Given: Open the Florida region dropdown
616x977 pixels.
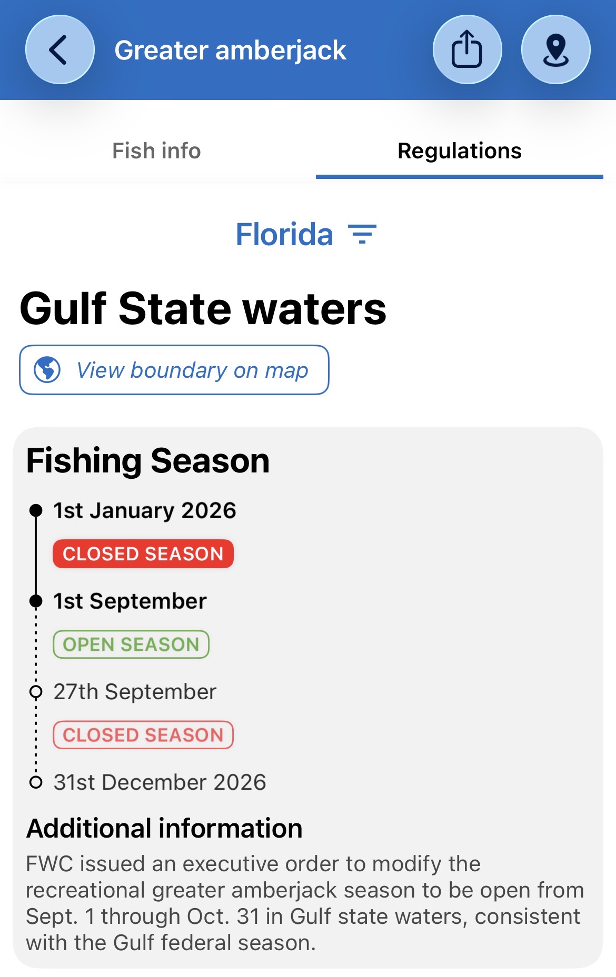Looking at the screenshot, I should pos(306,234).
